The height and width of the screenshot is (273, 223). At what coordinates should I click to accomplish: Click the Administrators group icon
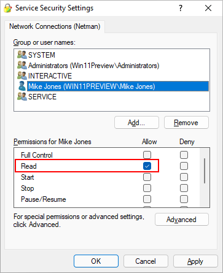[x=22, y=65]
